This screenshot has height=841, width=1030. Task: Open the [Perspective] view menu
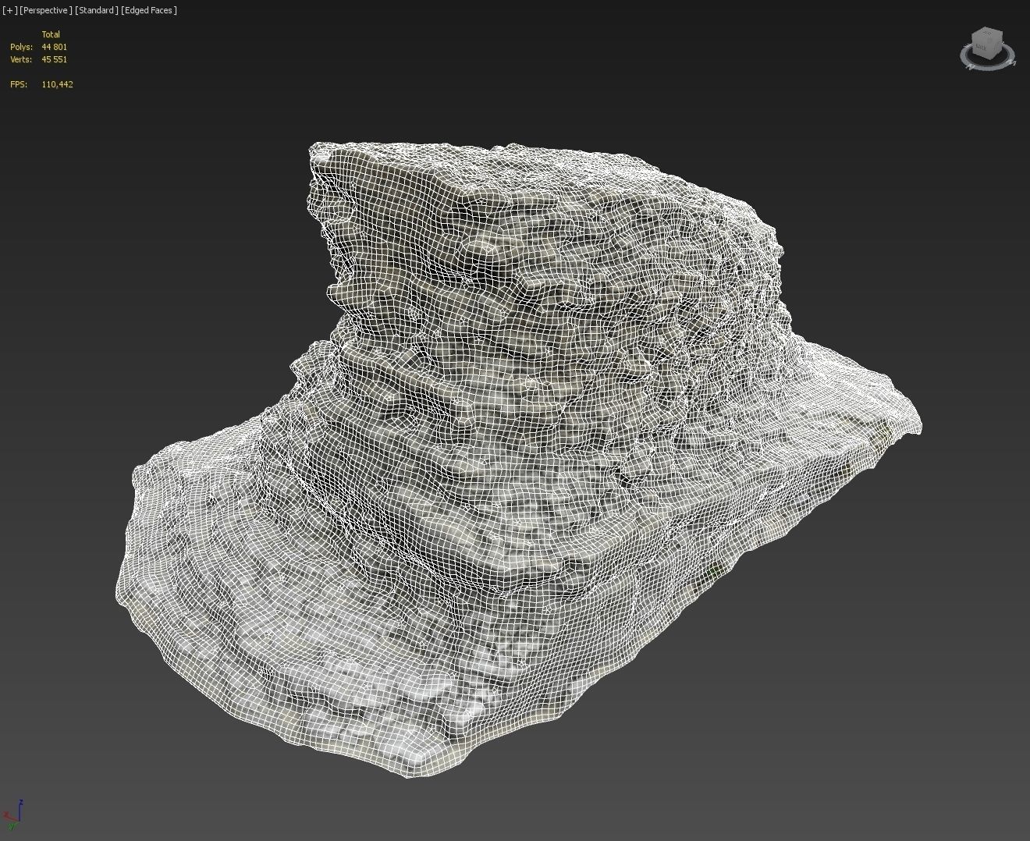click(x=46, y=10)
